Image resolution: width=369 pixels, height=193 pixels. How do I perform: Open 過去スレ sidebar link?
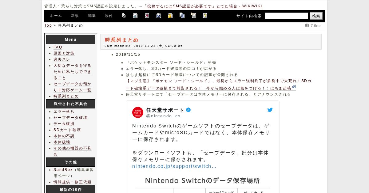point(62,59)
